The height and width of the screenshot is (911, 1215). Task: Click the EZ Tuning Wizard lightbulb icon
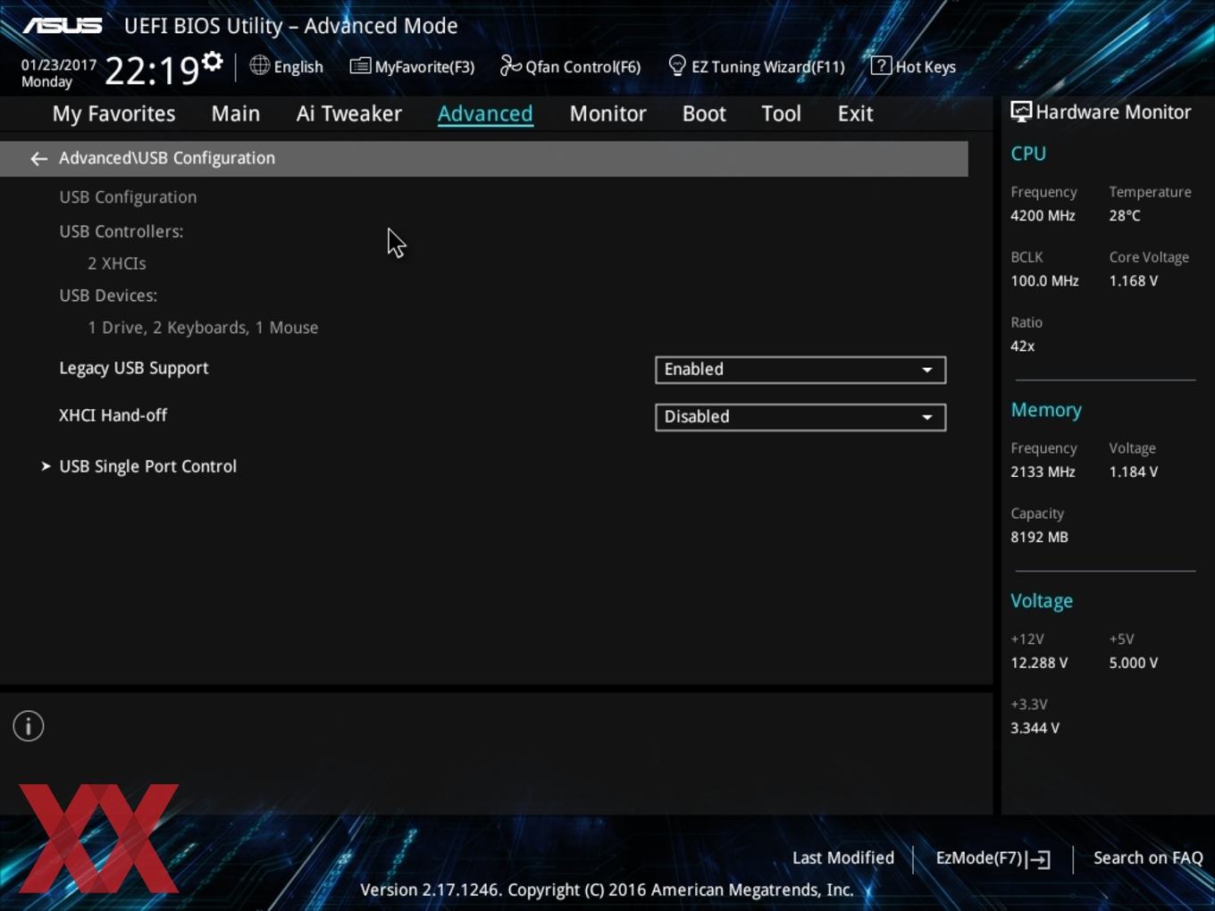pyautogui.click(x=677, y=66)
